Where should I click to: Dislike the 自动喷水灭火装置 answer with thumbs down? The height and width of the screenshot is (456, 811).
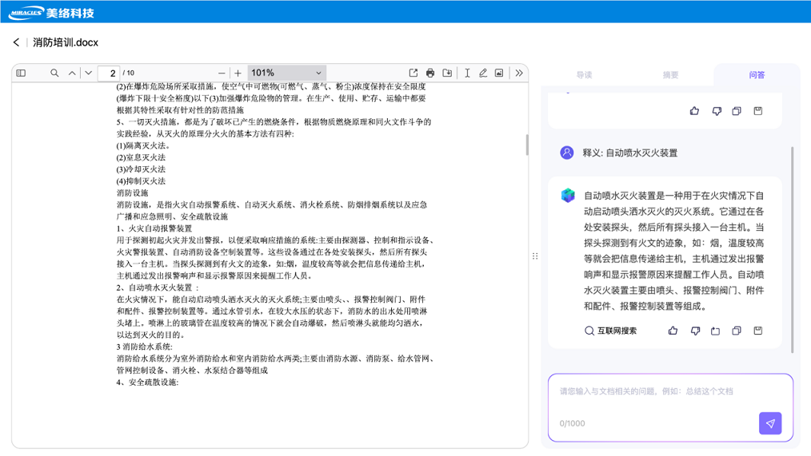(x=695, y=331)
